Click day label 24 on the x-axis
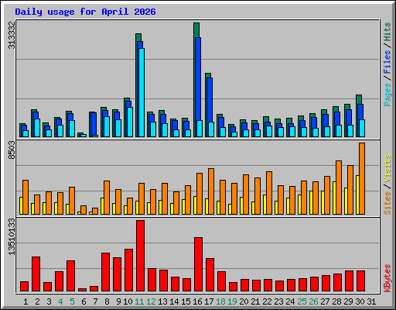396x310 pixels. (290, 301)
